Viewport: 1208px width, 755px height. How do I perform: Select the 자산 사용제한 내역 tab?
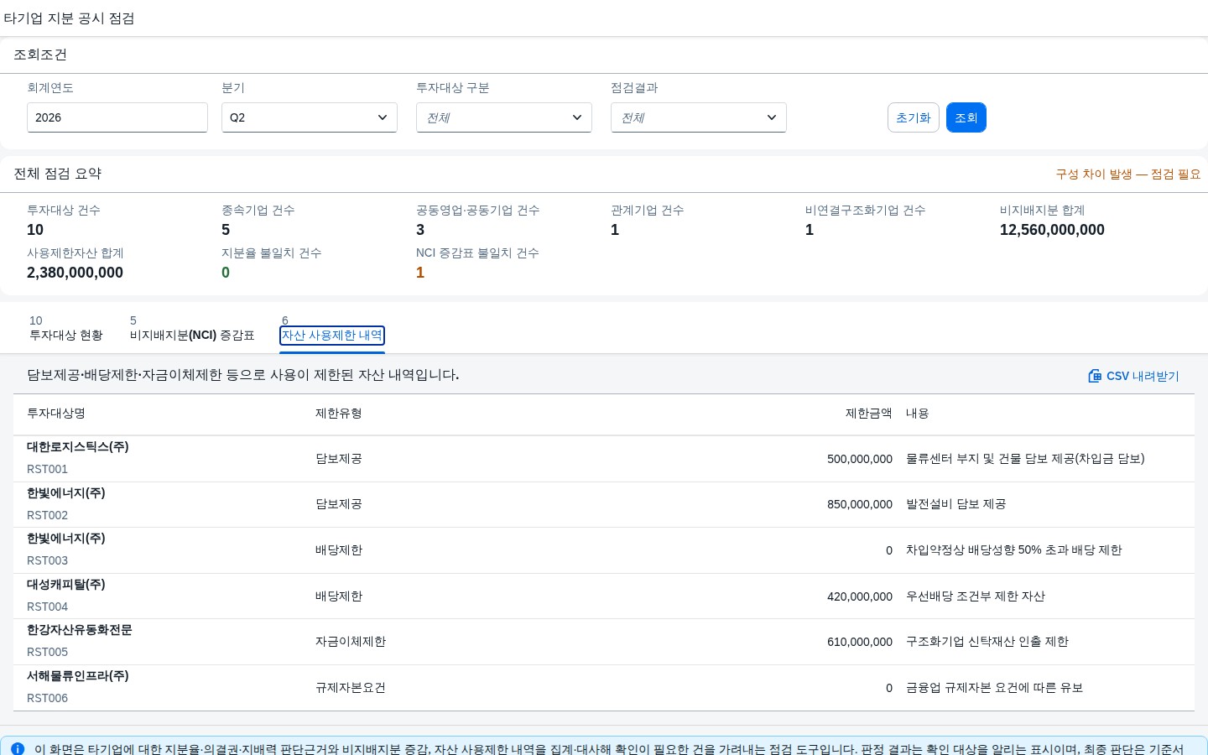[332, 335]
